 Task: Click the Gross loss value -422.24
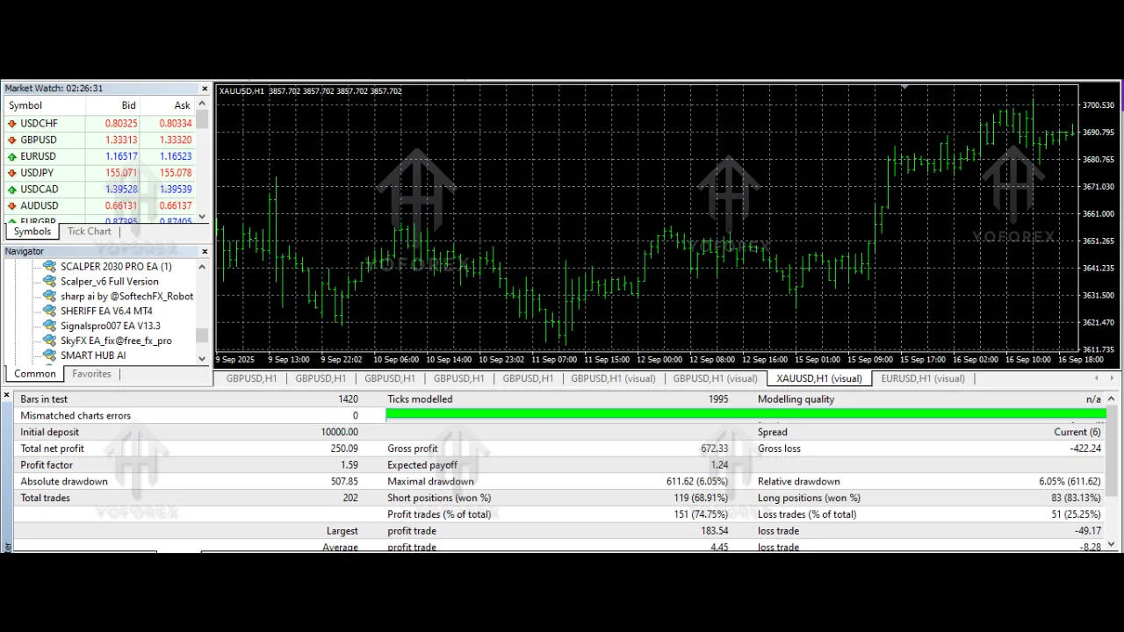pyautogui.click(x=1084, y=449)
